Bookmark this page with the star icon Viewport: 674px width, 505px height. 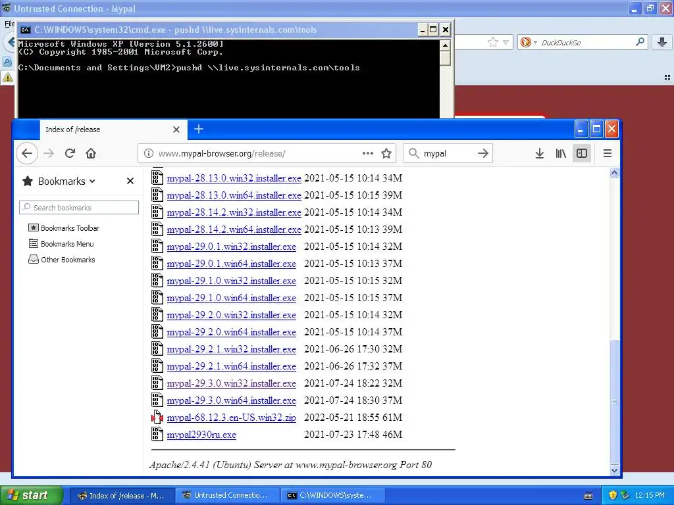(386, 153)
